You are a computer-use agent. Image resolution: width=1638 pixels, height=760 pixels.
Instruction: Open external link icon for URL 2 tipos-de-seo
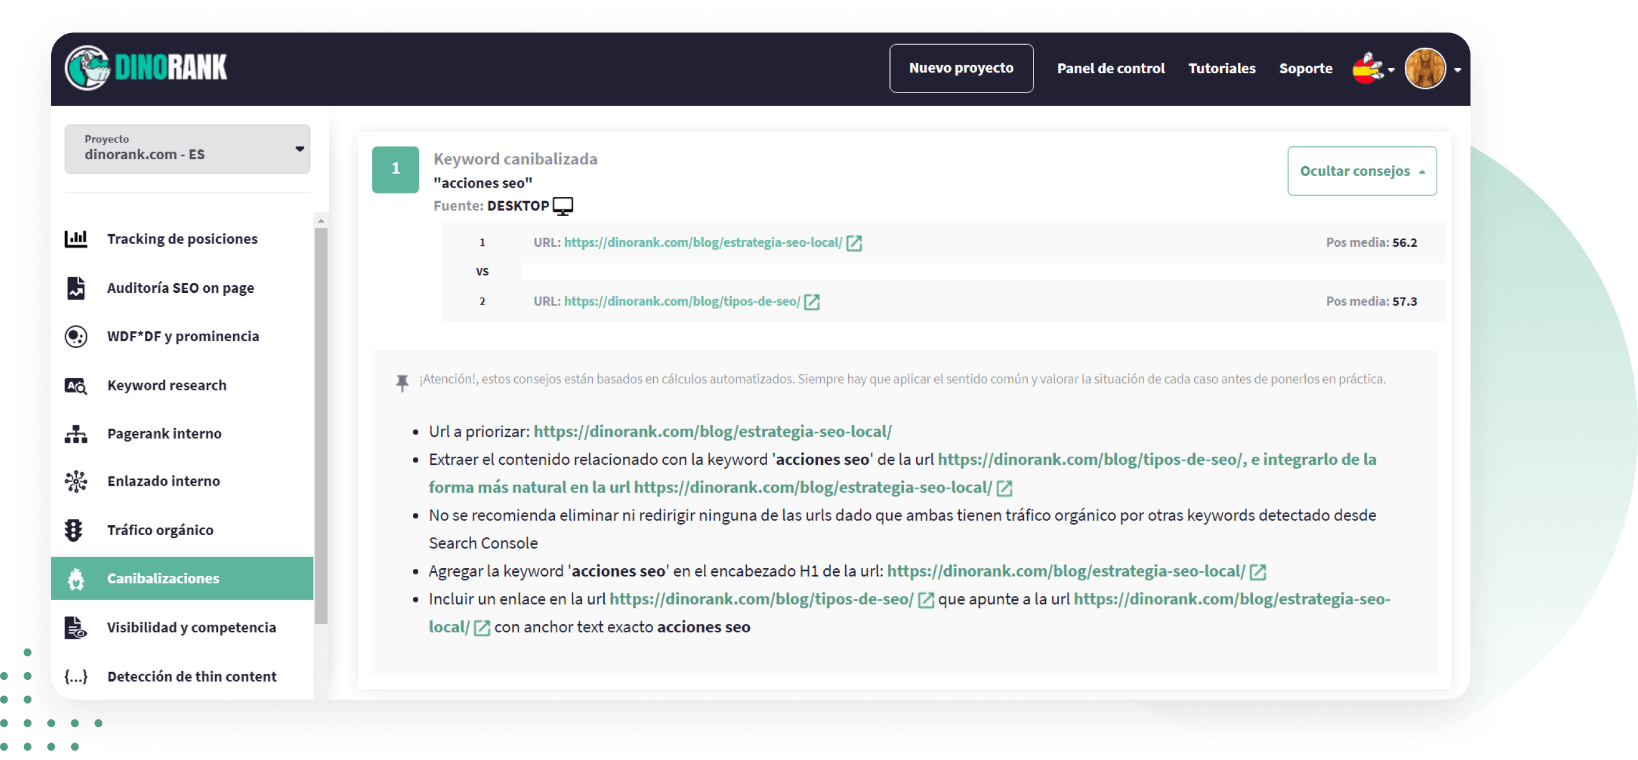click(x=811, y=302)
